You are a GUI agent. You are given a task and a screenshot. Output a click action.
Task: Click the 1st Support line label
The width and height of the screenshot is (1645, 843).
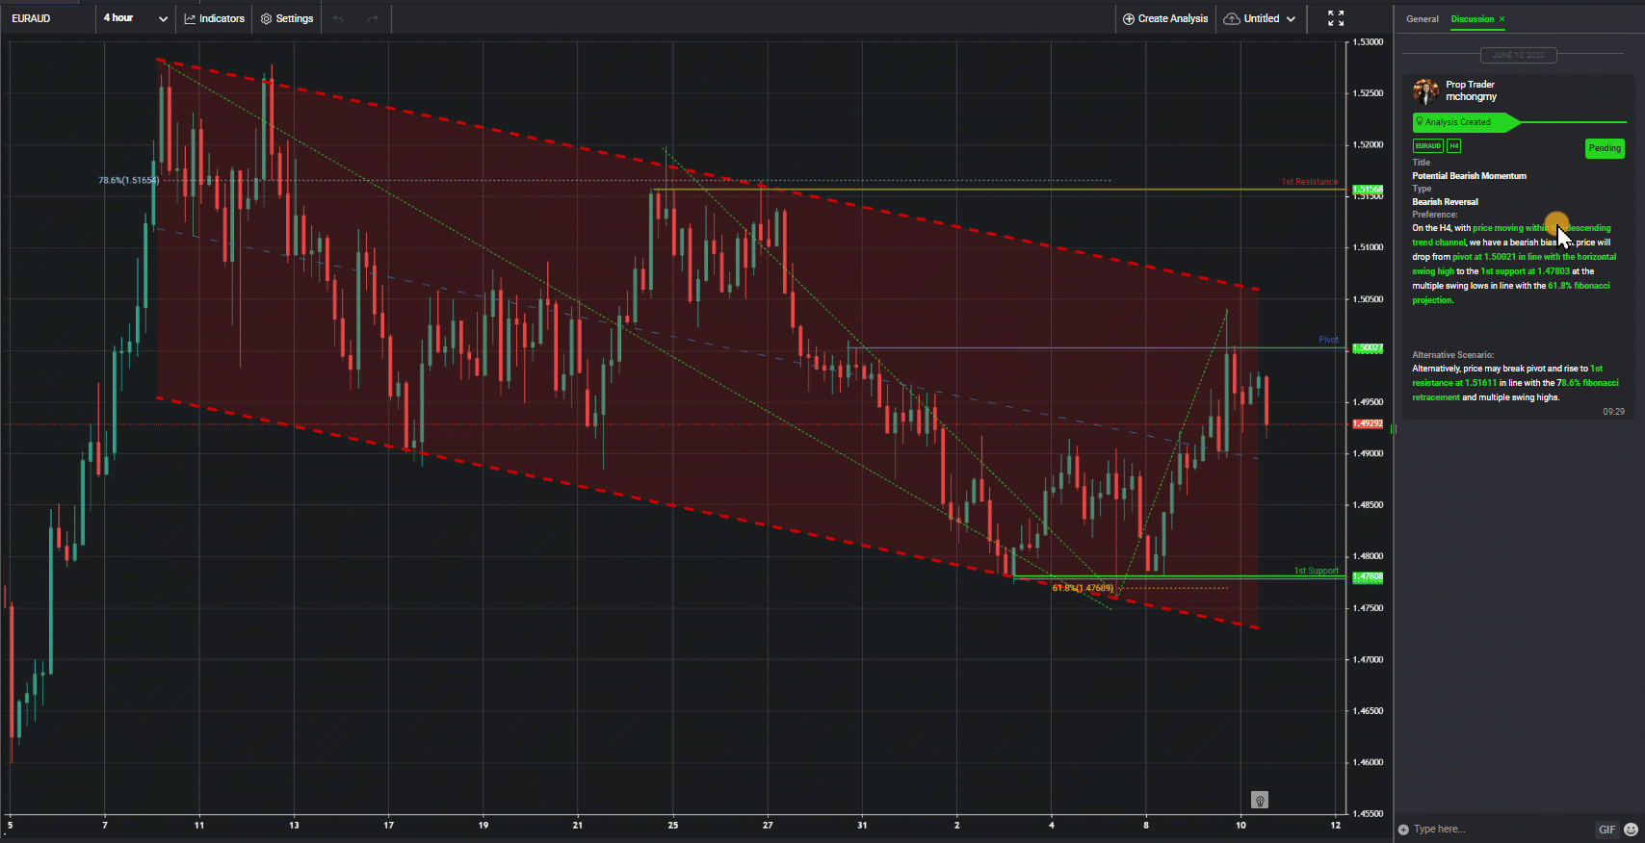click(1316, 571)
